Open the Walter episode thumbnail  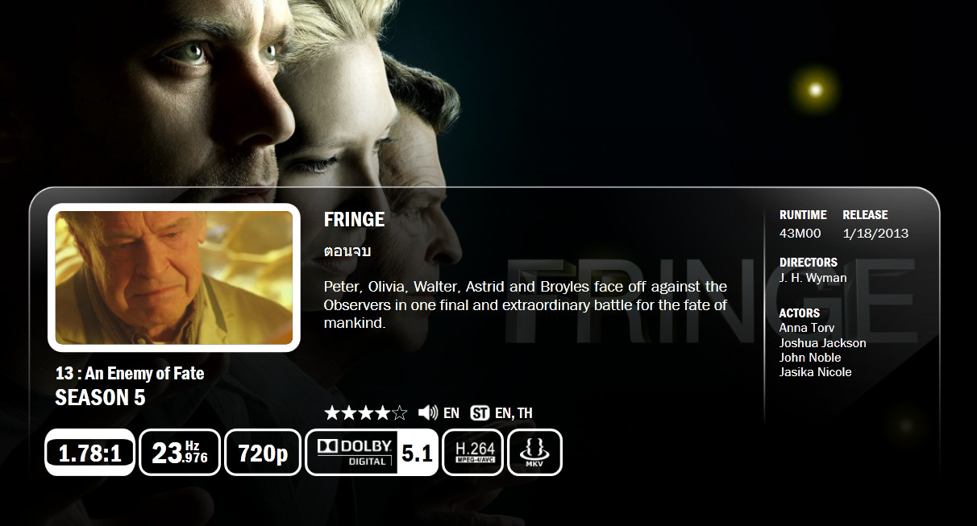(174, 278)
